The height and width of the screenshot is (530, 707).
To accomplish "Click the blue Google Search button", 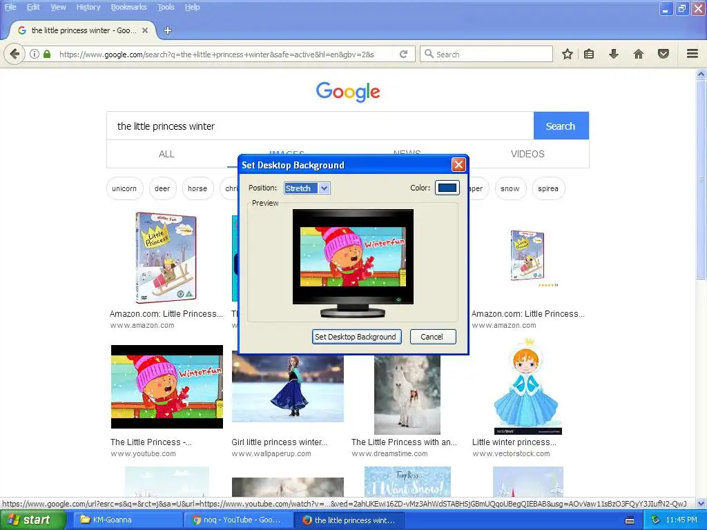I will tap(561, 126).
